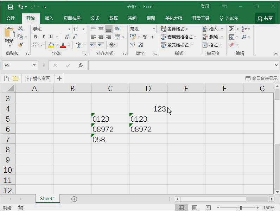Click text orientation icon
Screen dimensions: 280x211
point(112,45)
